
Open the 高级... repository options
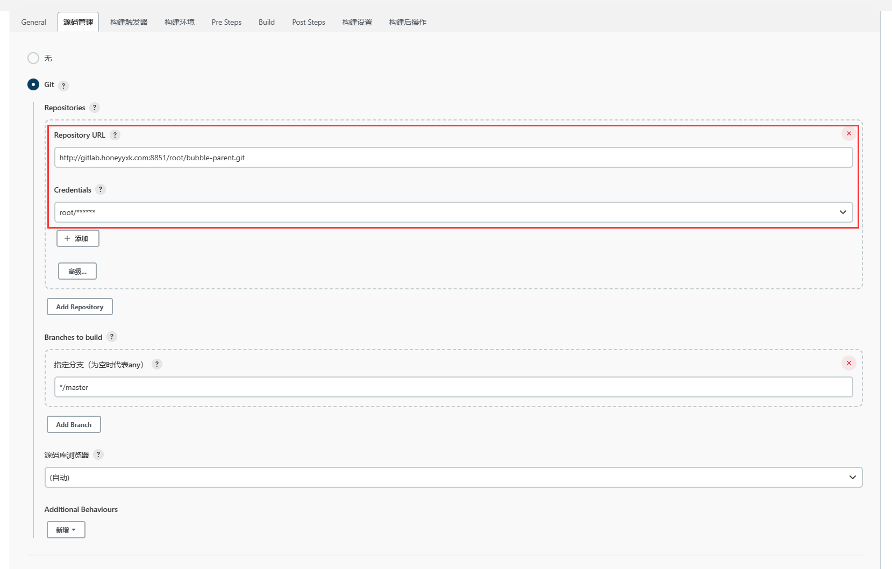[77, 271]
